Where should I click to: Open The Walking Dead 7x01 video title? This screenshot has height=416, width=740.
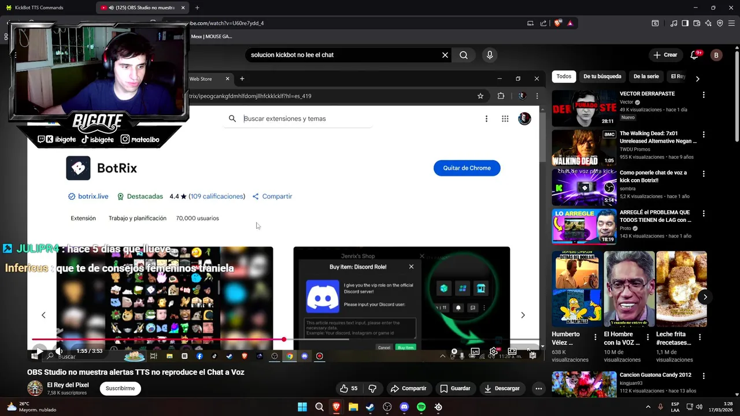point(658,137)
